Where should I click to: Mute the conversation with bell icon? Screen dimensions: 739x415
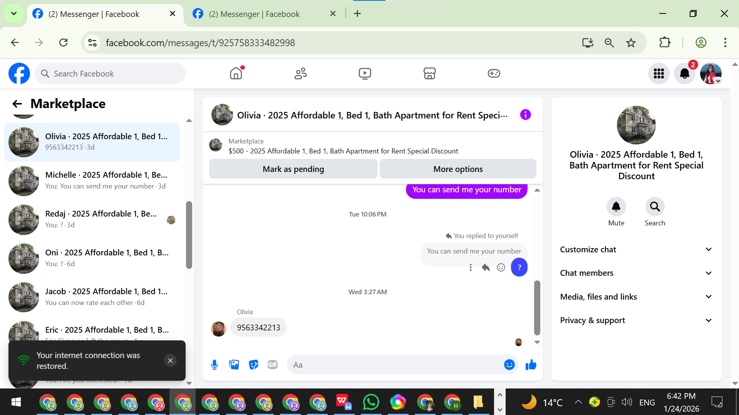pyautogui.click(x=616, y=207)
